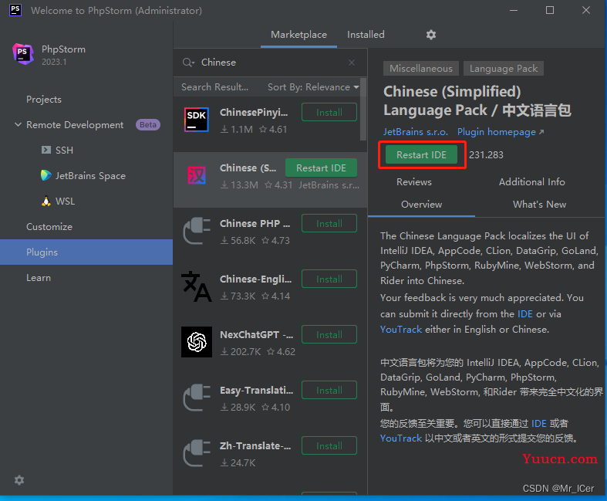Switch to the Marketplace tab

click(x=298, y=35)
